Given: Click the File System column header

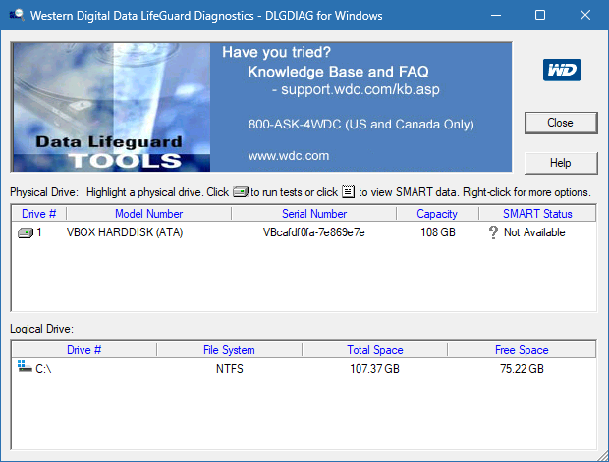Looking at the screenshot, I should click(229, 350).
